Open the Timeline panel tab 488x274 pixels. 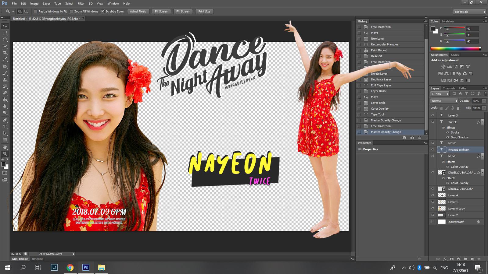tap(37, 259)
